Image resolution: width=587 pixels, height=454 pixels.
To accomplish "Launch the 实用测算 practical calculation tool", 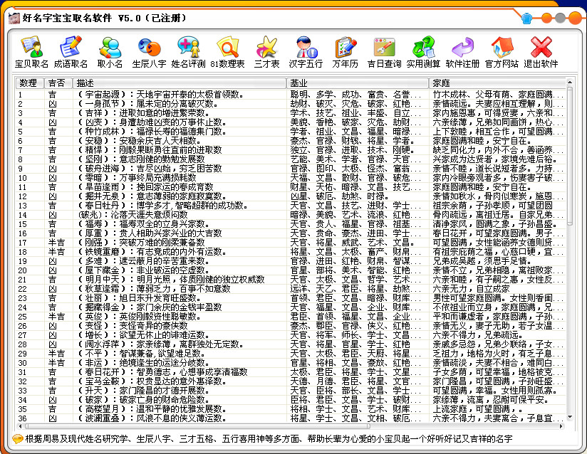I will point(423,51).
